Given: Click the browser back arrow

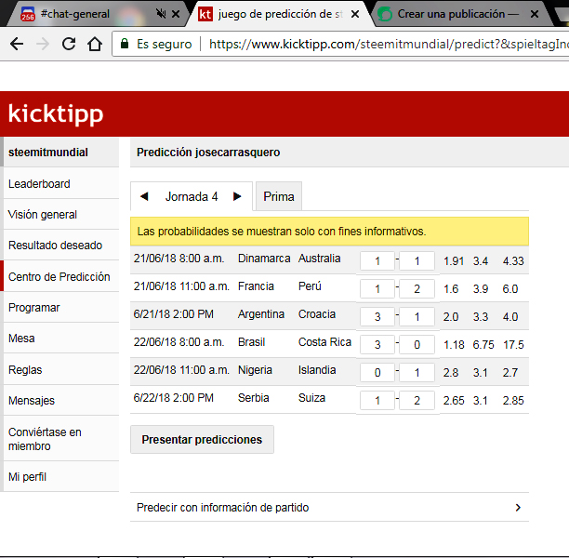Looking at the screenshot, I should click(x=17, y=44).
